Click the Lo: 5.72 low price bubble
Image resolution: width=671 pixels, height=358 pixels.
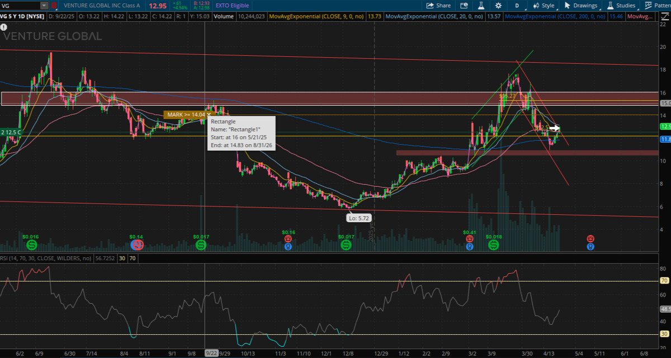click(x=360, y=218)
